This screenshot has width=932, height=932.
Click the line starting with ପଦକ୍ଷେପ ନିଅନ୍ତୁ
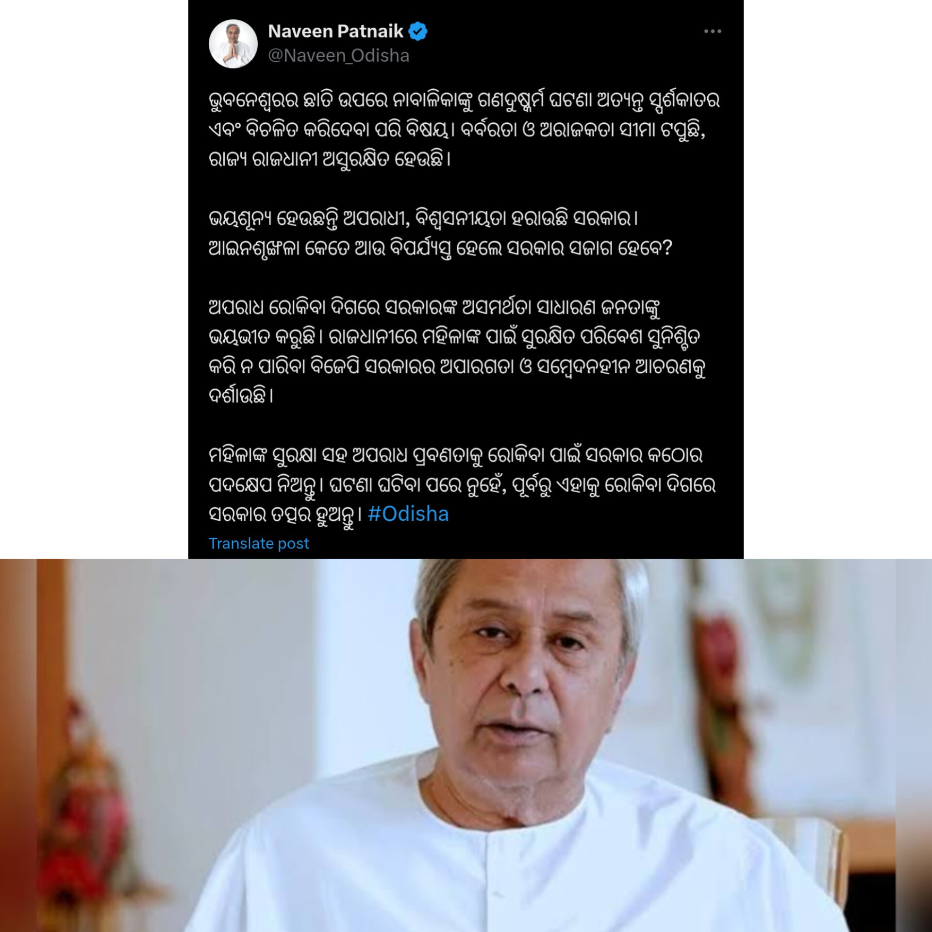(462, 485)
